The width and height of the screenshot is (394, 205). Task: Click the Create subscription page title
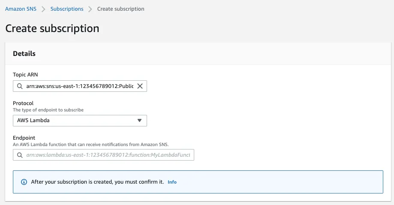[x=52, y=28]
